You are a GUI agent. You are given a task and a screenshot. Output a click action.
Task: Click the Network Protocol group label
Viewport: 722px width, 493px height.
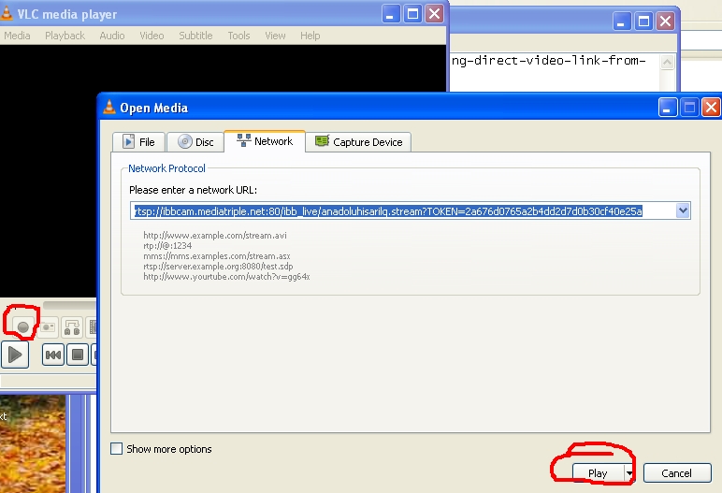pos(166,168)
